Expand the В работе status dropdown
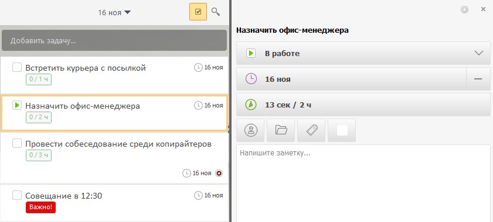This screenshot has width=493, height=222. coord(363,53)
